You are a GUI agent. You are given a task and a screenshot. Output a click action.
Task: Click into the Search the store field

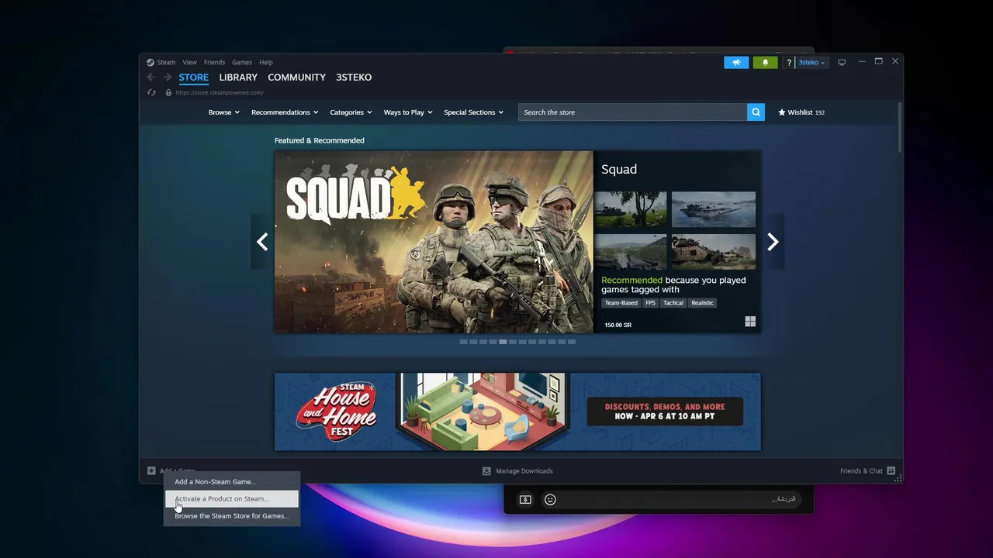coord(632,112)
